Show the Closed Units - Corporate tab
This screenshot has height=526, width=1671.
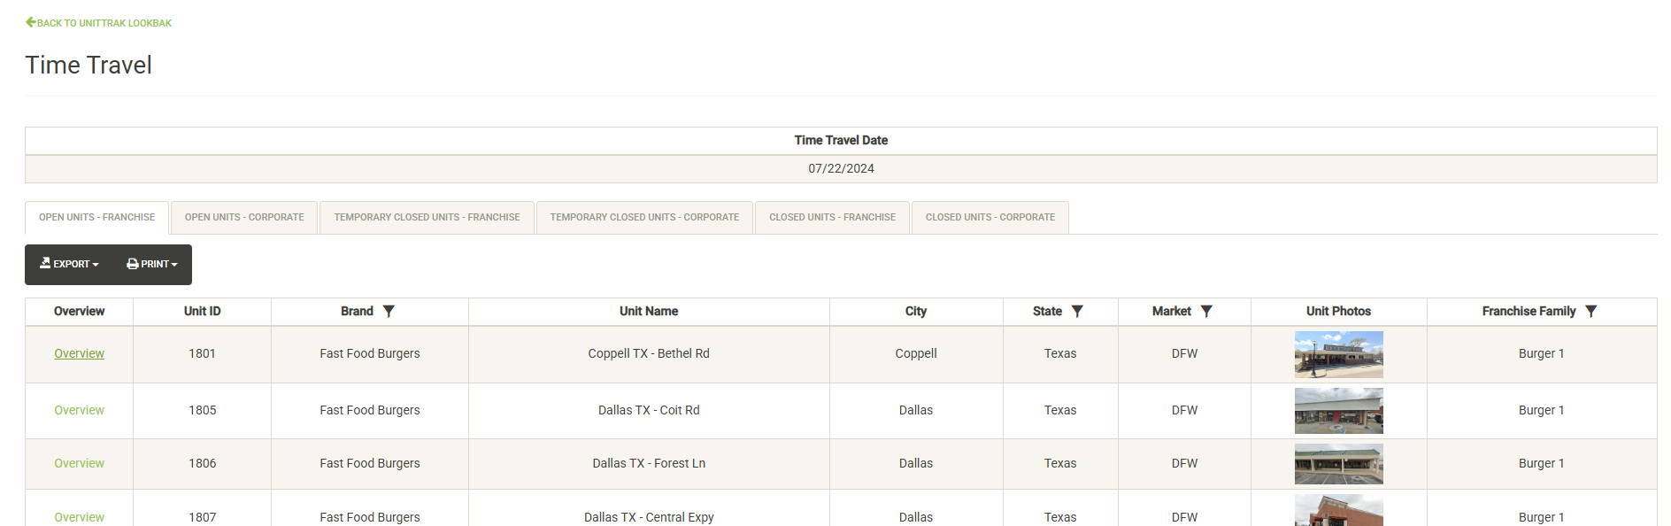coord(990,218)
